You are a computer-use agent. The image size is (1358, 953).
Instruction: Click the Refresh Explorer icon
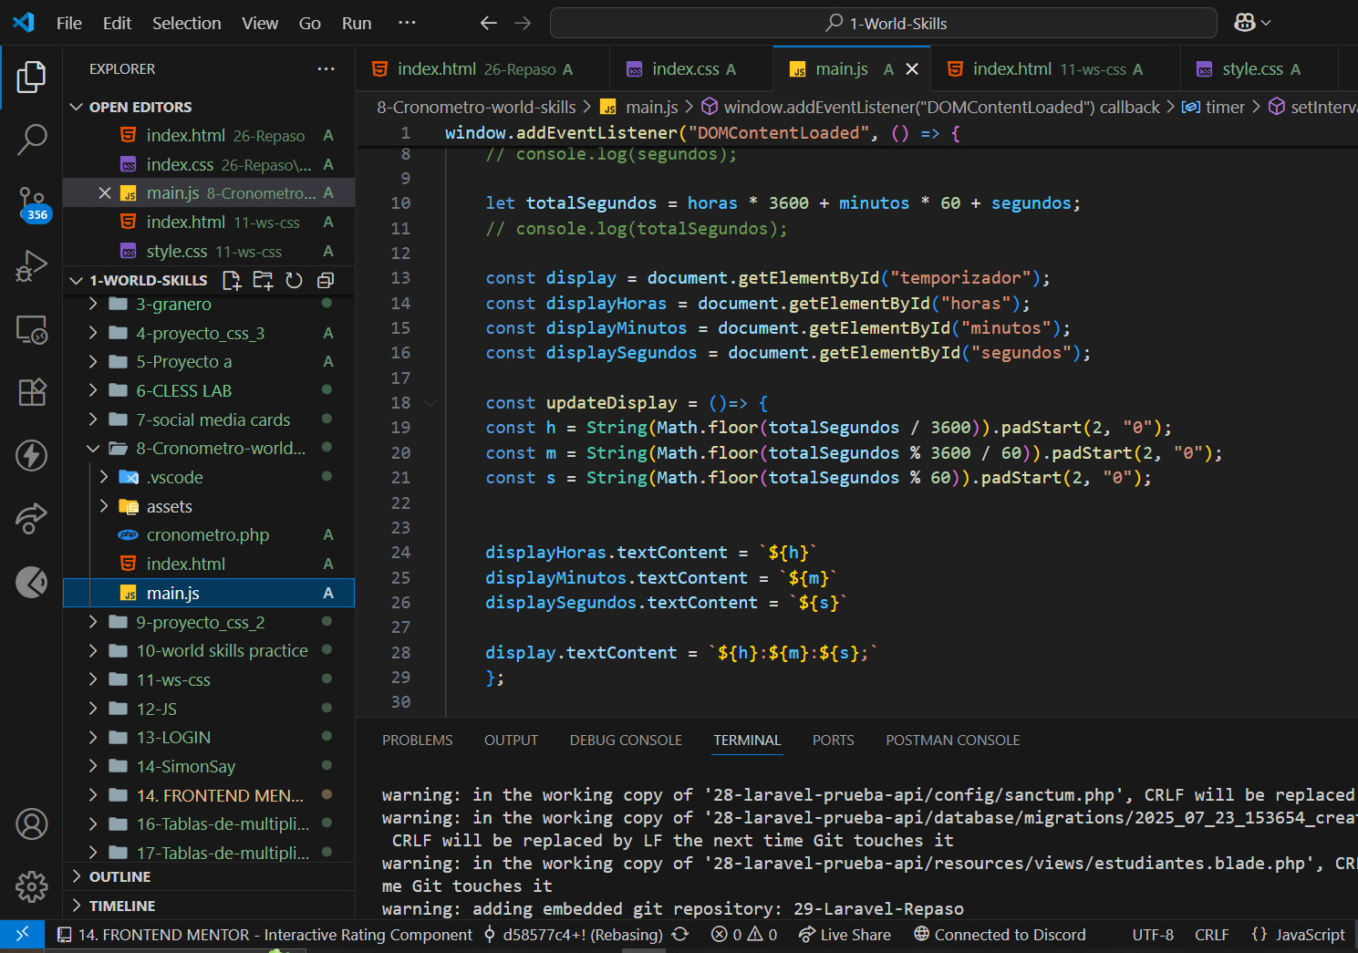pyautogui.click(x=294, y=281)
